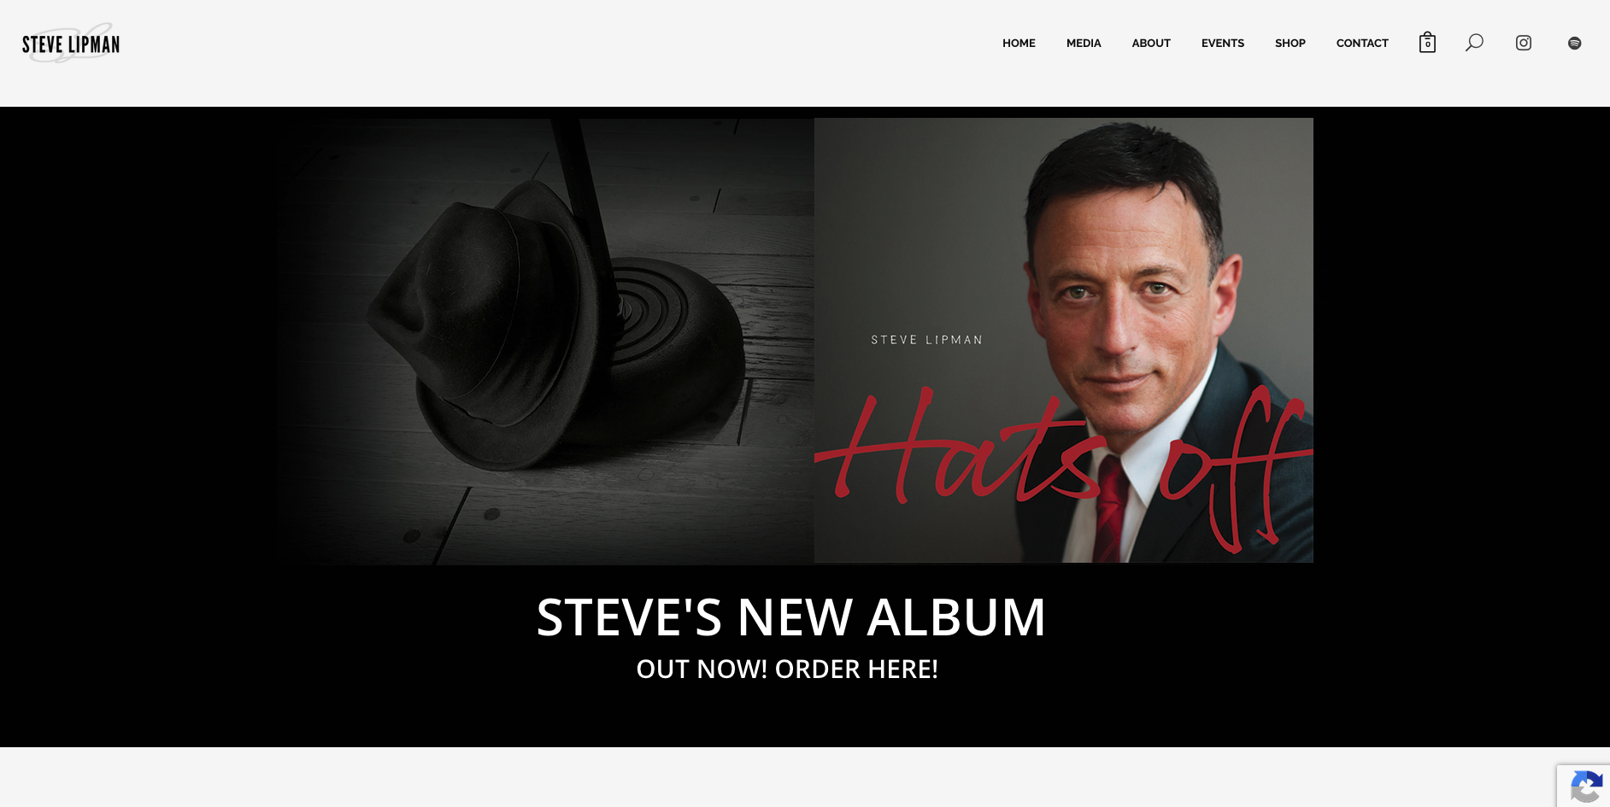Click the 'OUT NOW! ORDER HERE!' link
The image size is (1610, 807).
click(x=787, y=669)
